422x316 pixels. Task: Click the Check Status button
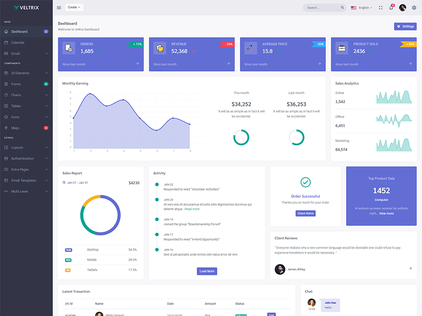click(305, 213)
